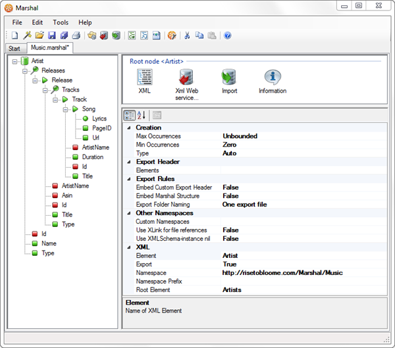The width and height of the screenshot is (395, 348).
Task: Open the Edit menu
Action: click(x=38, y=22)
